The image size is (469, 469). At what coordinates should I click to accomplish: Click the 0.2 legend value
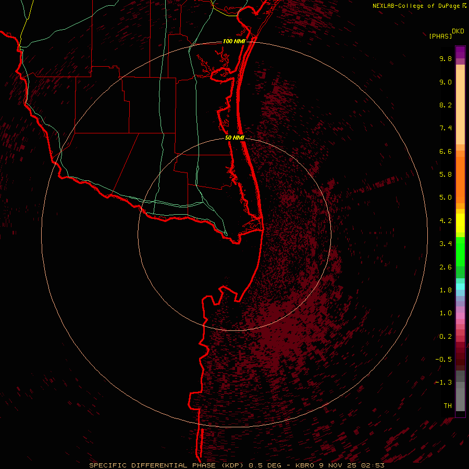click(x=446, y=337)
